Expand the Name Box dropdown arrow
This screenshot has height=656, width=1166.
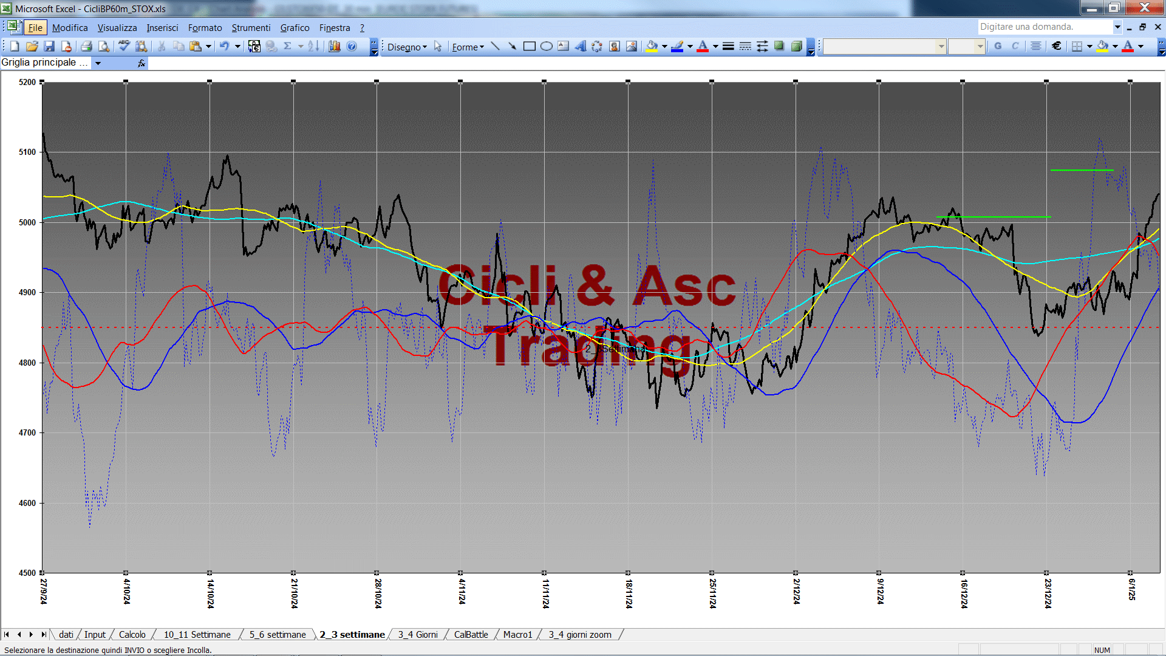(98, 63)
